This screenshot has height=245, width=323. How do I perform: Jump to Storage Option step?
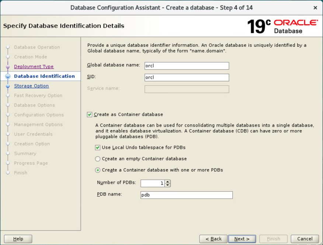(x=31, y=86)
